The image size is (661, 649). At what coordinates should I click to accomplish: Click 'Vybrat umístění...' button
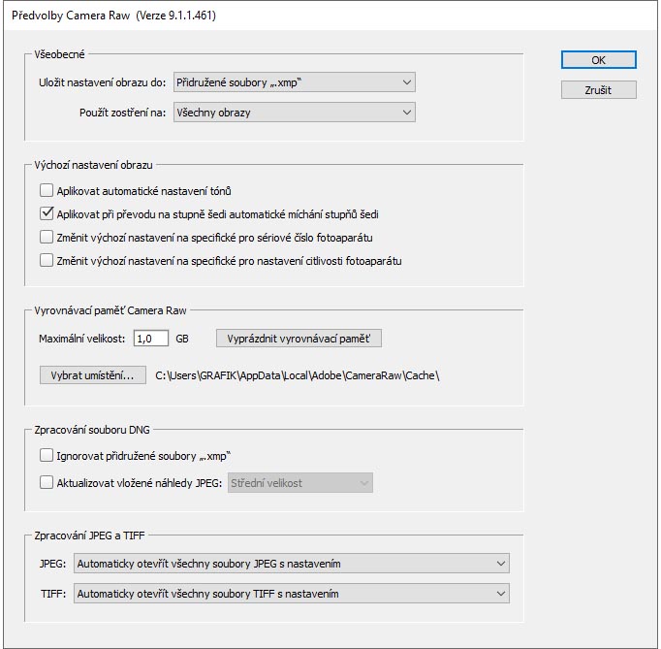point(93,375)
